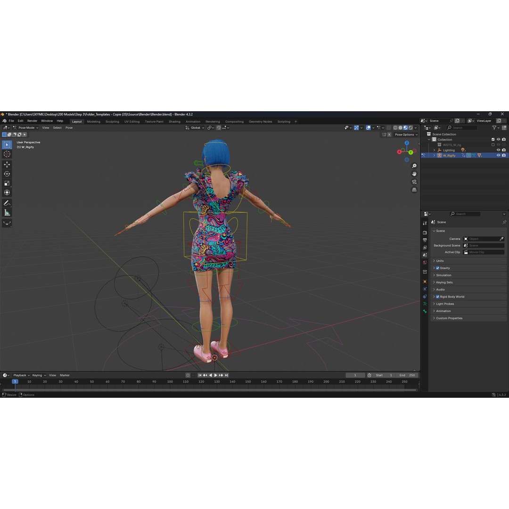Switch to the Animation workspace tab
The image size is (509, 509).
193,122
